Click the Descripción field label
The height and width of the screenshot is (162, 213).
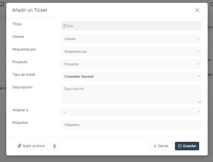coord(22,87)
